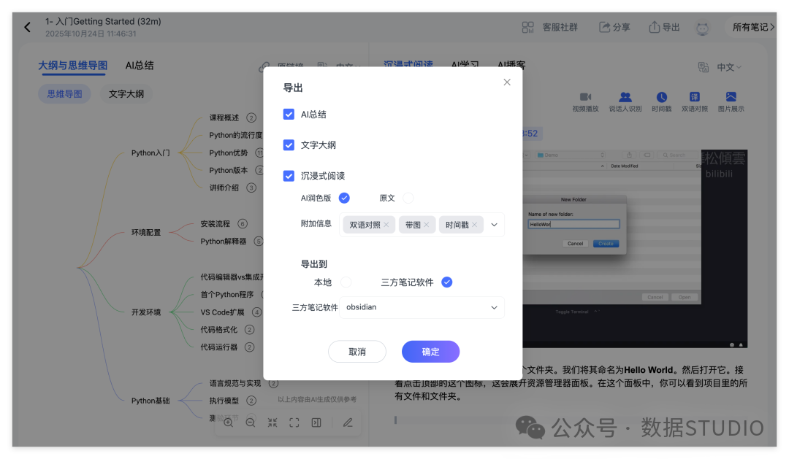Expand the 安装流程 node's count badge

[x=243, y=224]
